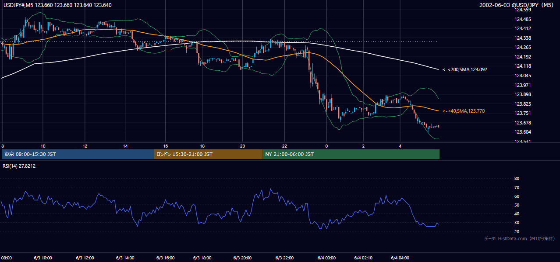This screenshot has width=560, height=262.
Task: Click the RSI scale level 40
Action: (x=517, y=214)
